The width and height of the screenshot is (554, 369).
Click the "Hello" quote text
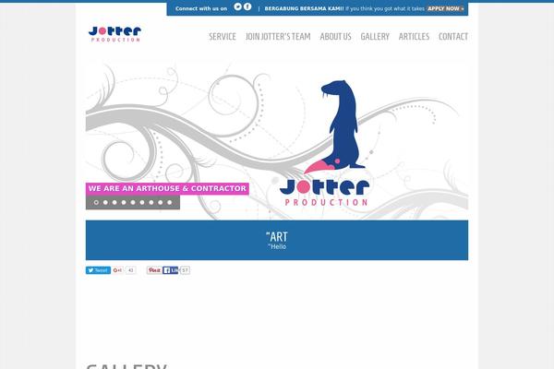pos(277,246)
